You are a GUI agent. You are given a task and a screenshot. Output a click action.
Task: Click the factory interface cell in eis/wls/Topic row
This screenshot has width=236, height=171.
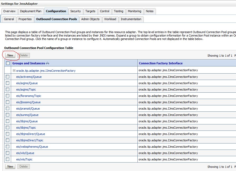coord(187,159)
